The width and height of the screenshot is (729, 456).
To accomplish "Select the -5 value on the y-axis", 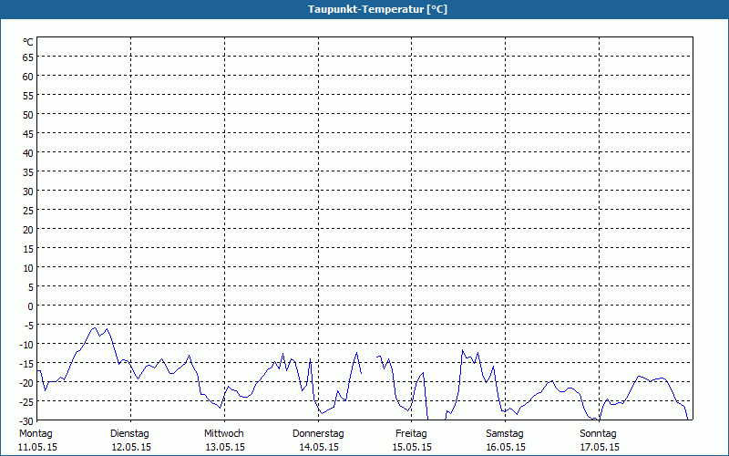I will (29, 326).
